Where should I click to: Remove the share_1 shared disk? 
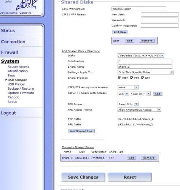point(148,158)
